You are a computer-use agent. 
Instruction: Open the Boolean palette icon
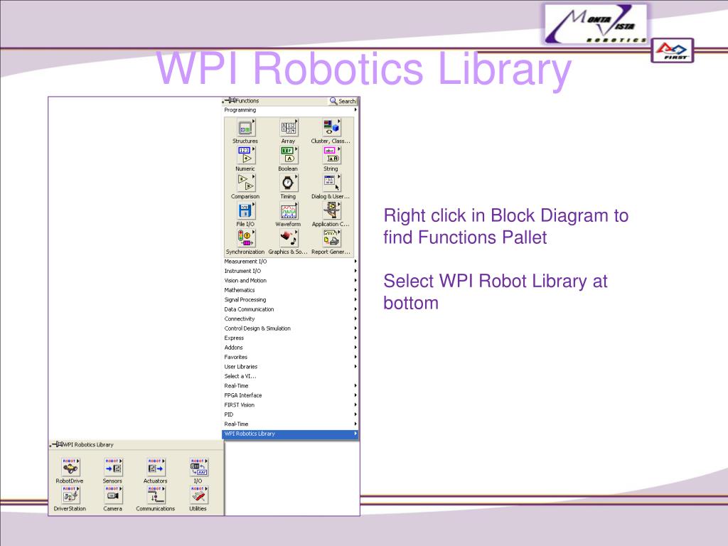coord(289,156)
